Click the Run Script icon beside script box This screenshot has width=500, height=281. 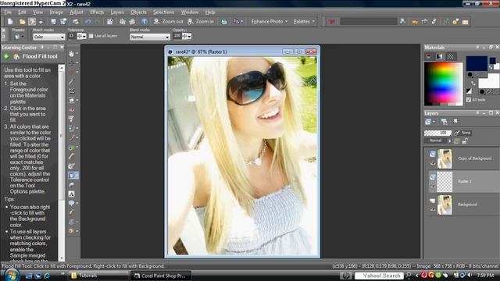[403, 21]
